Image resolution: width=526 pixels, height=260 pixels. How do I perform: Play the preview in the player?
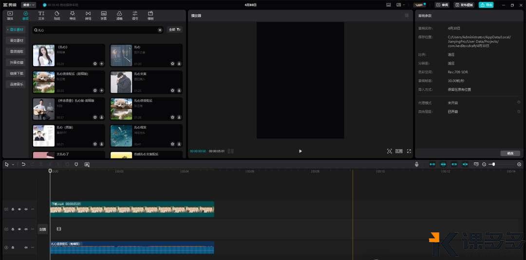click(300, 151)
